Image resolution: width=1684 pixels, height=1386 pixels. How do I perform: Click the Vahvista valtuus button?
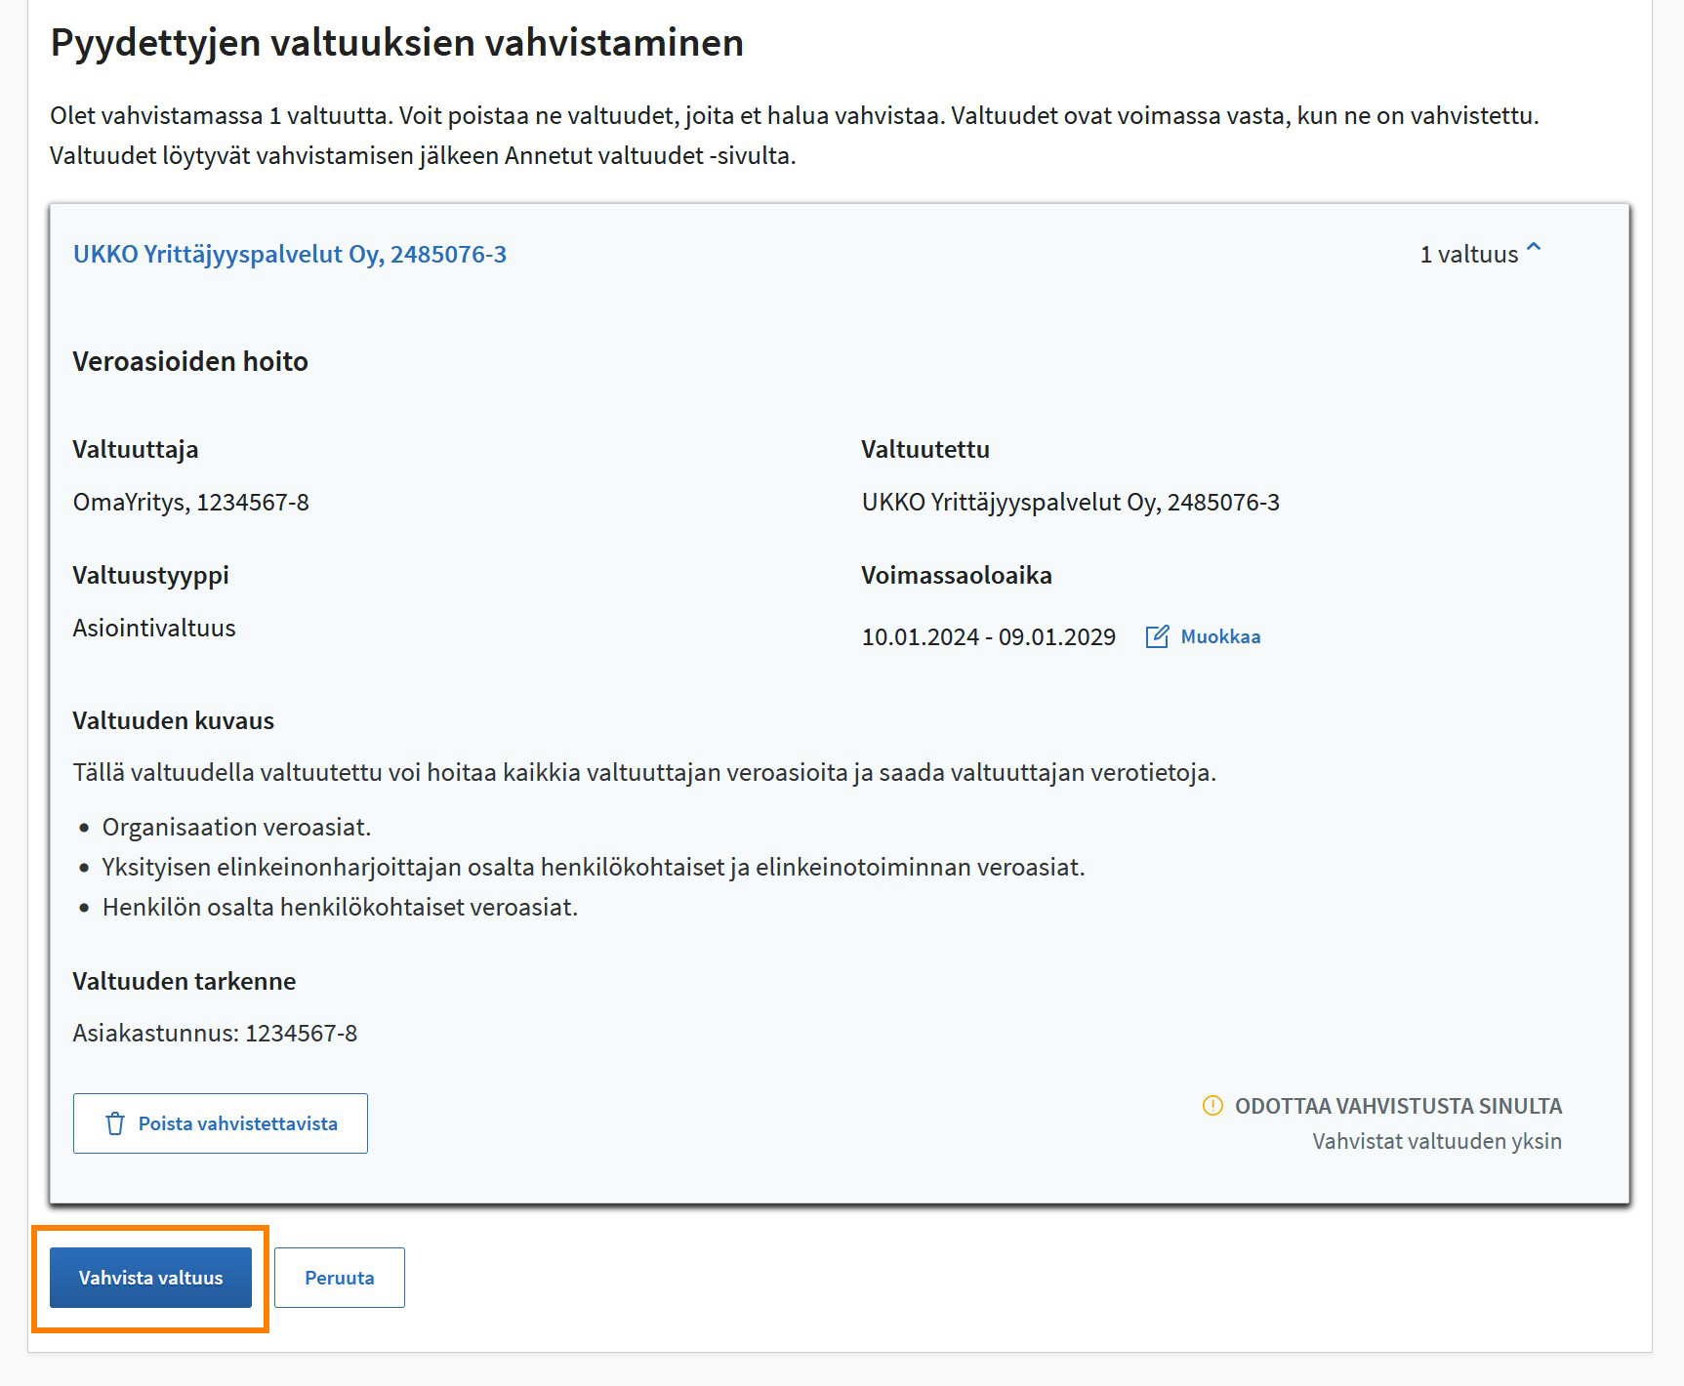point(150,1278)
